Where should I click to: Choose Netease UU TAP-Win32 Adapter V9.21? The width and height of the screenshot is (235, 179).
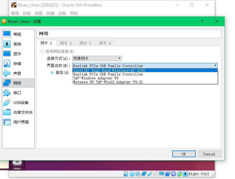click(145, 82)
